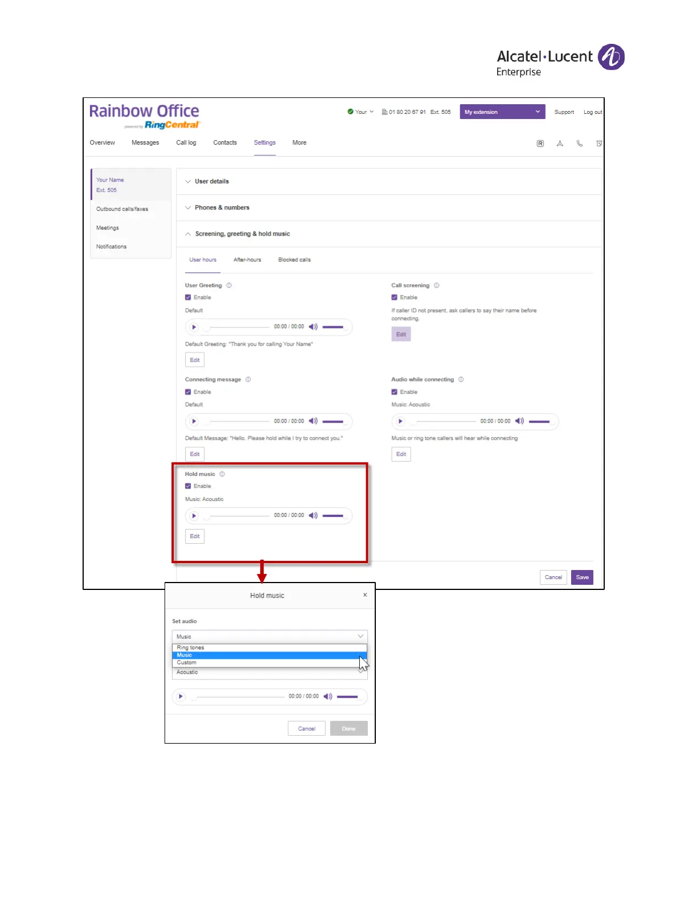Click the green presence status icon
Image resolution: width=697 pixels, height=902 pixels.
(x=350, y=112)
